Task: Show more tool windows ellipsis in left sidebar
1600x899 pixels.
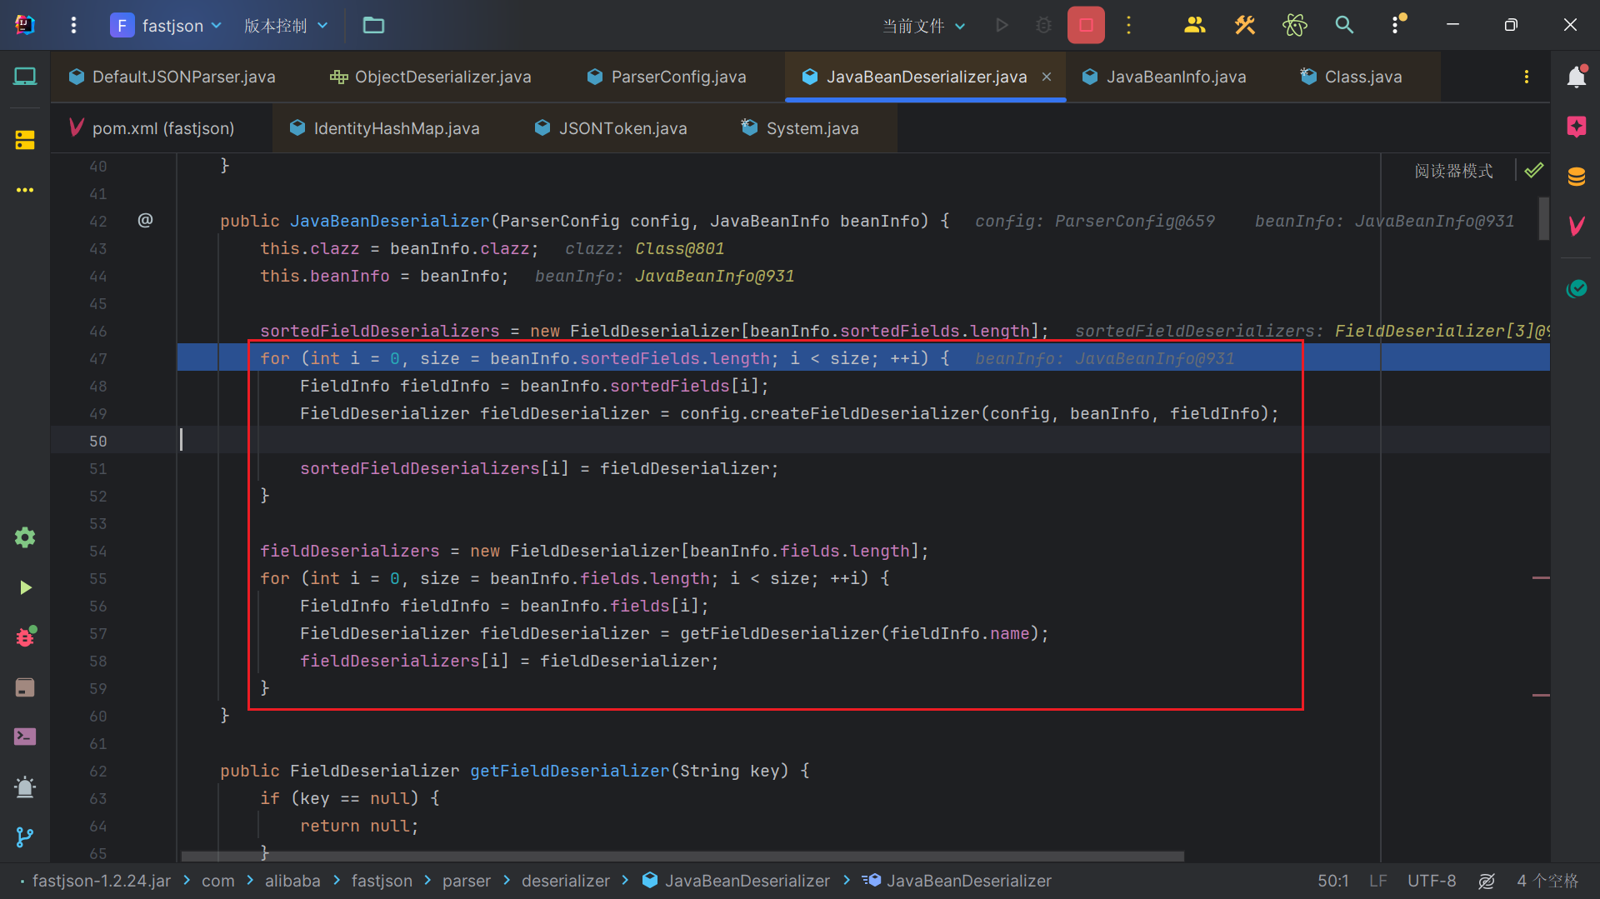Action: click(25, 190)
